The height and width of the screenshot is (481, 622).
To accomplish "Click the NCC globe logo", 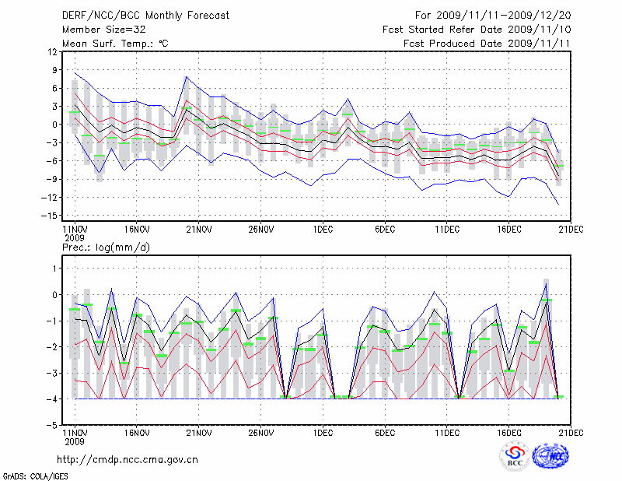I will 549,455.
